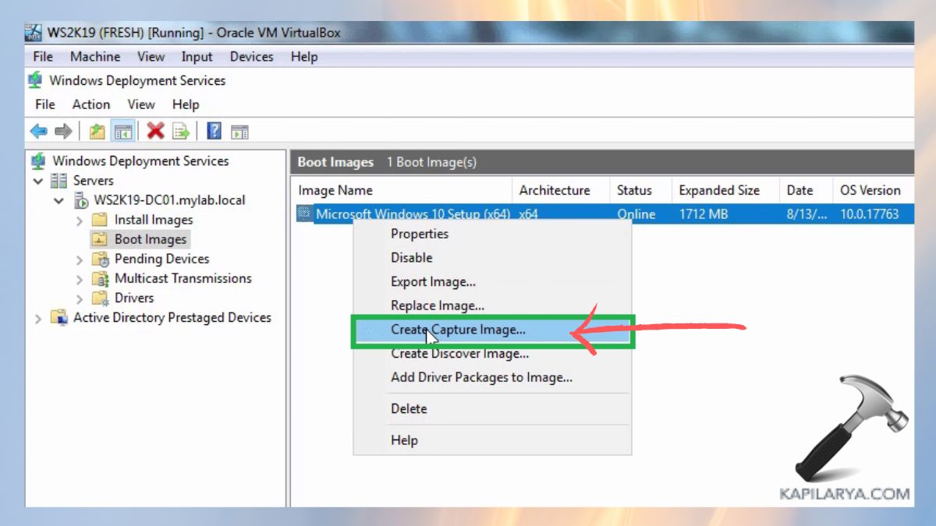Click the Install Images folder icon
Image resolution: width=936 pixels, height=526 pixels.
tap(100, 220)
